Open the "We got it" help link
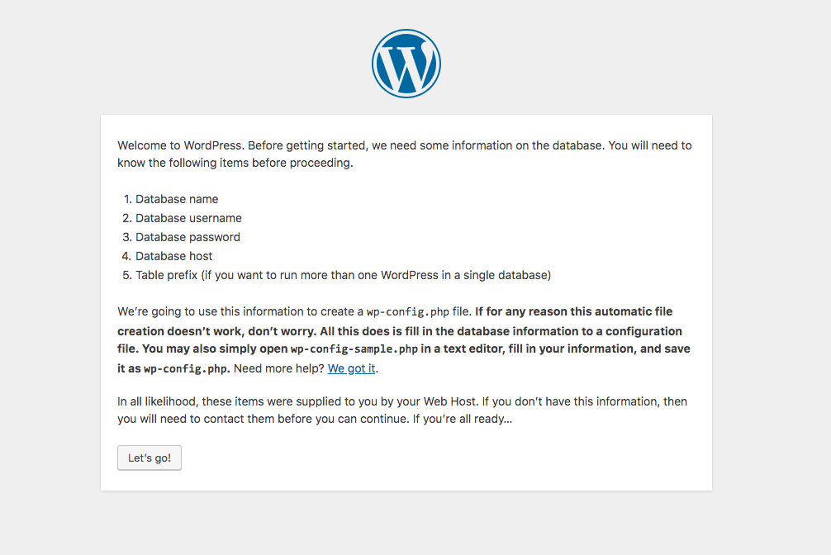 pyautogui.click(x=351, y=368)
